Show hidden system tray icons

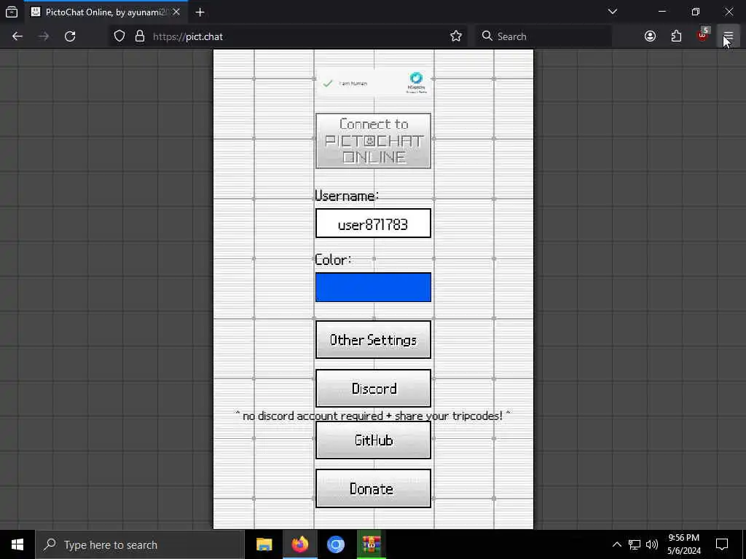(616, 544)
